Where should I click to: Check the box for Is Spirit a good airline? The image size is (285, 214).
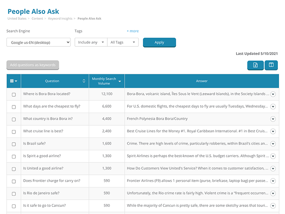(14, 157)
